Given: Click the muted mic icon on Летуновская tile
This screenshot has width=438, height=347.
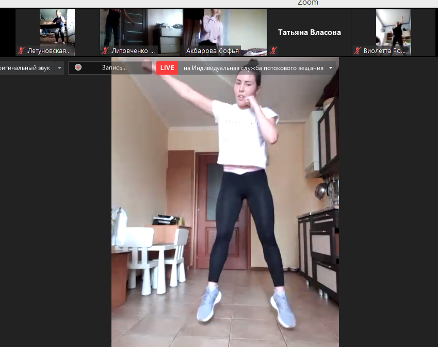Looking at the screenshot, I should coord(21,51).
